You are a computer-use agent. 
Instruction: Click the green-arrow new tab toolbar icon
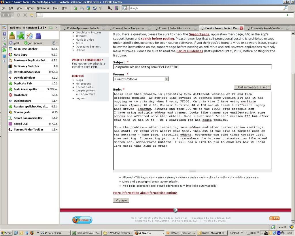(x=75, y=8)
